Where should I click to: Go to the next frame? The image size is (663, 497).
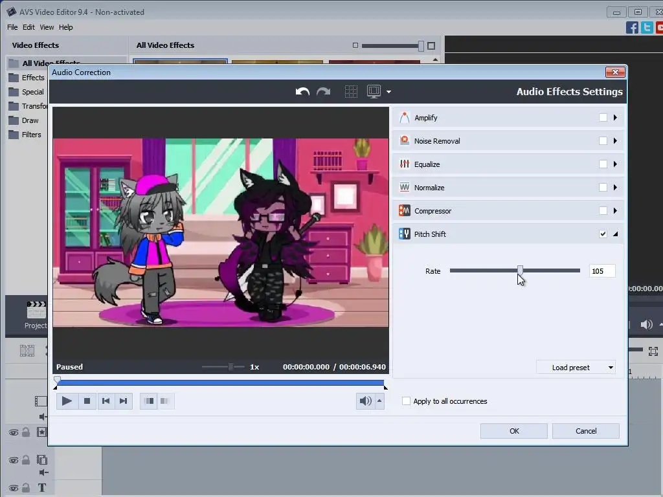tap(123, 401)
